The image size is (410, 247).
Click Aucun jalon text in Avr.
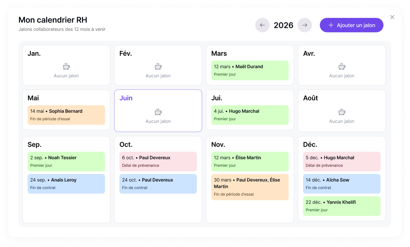pos(342,76)
